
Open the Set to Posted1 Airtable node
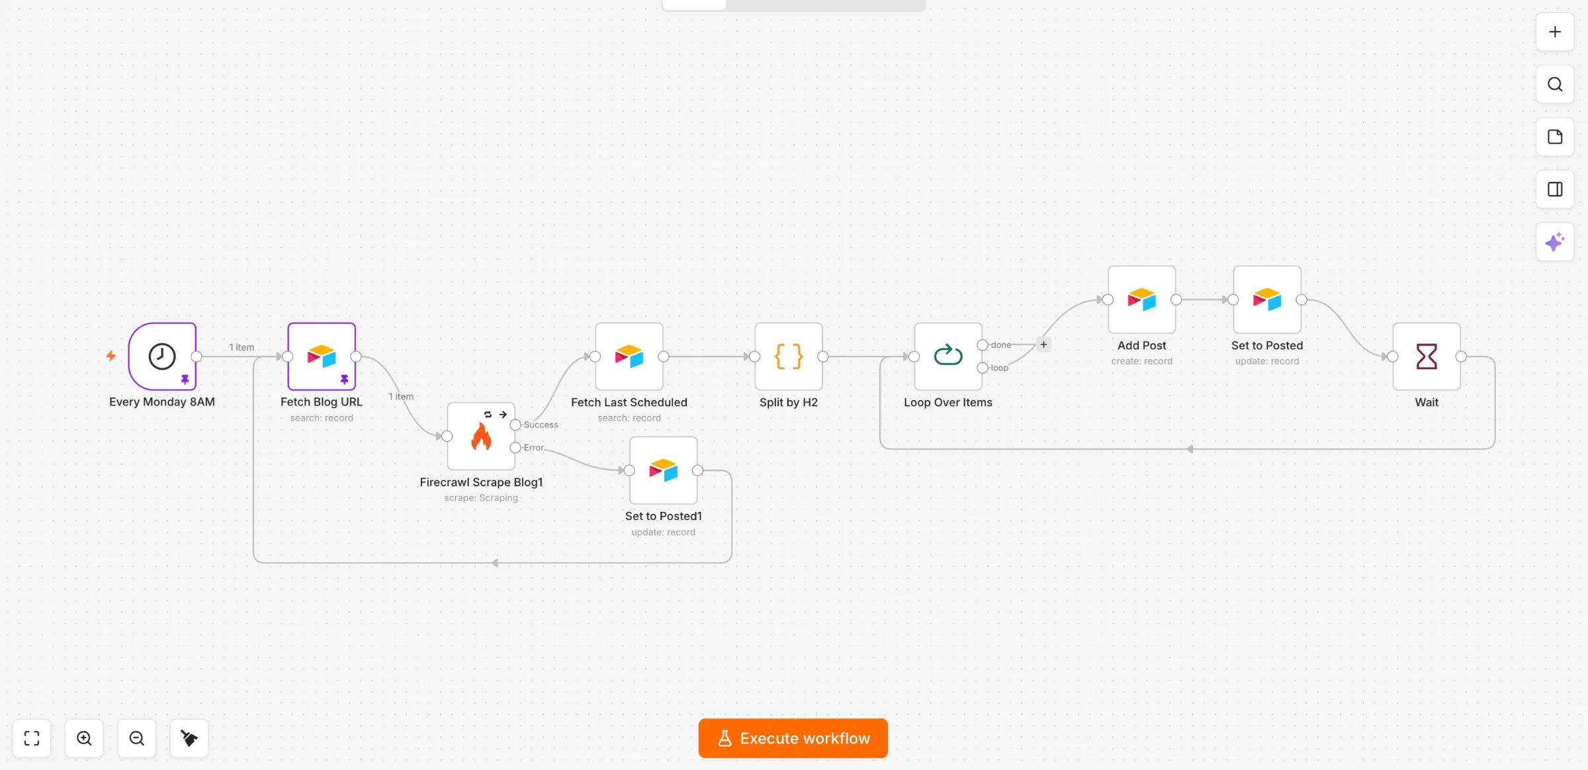pos(664,470)
